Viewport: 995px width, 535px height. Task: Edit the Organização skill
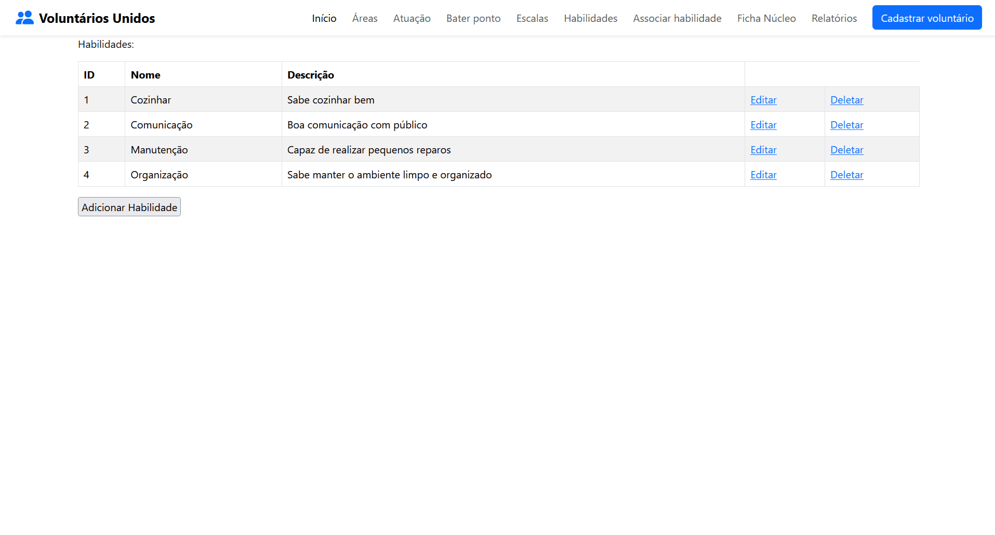tap(763, 174)
